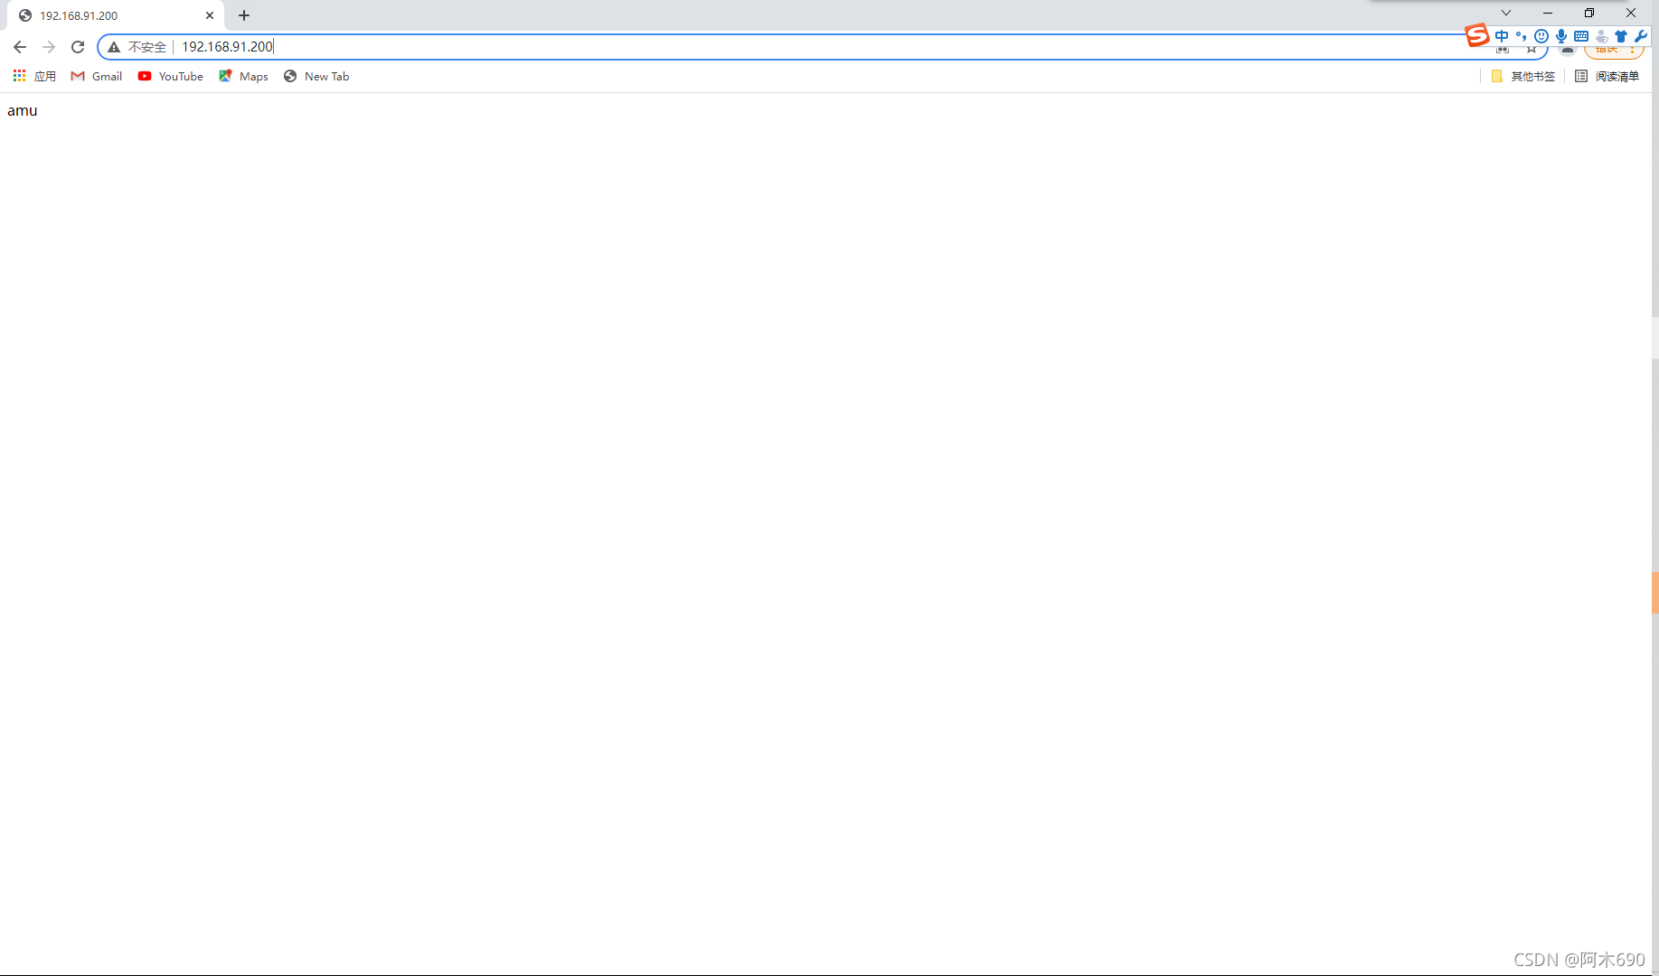
Task: Open the Sogou emoji panel
Action: pos(1541,36)
